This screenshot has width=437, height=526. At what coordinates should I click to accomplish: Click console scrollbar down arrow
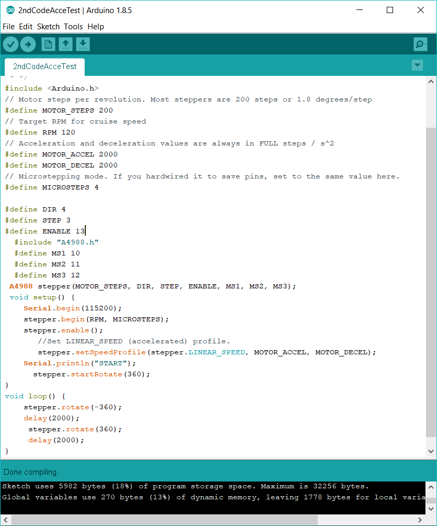point(431,509)
